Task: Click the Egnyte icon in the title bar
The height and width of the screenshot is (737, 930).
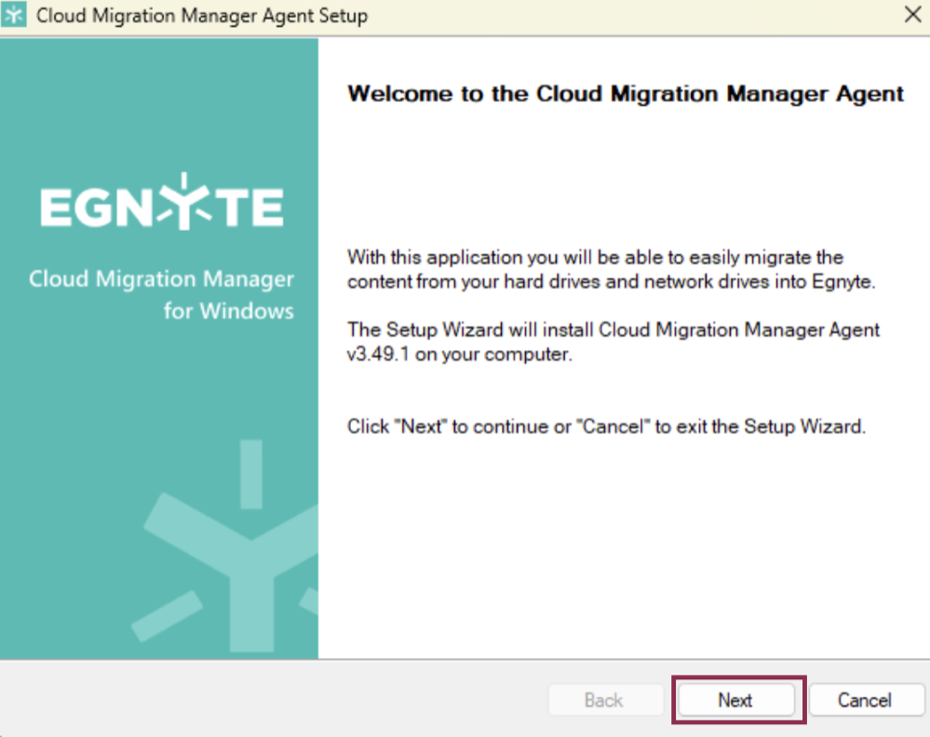Action: pos(15,17)
